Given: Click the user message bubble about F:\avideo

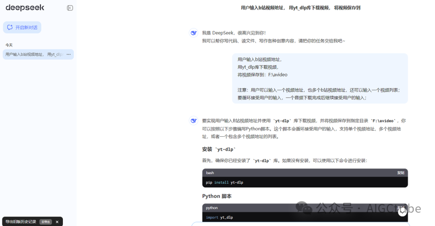Looking at the screenshot, I should pos(320,78).
